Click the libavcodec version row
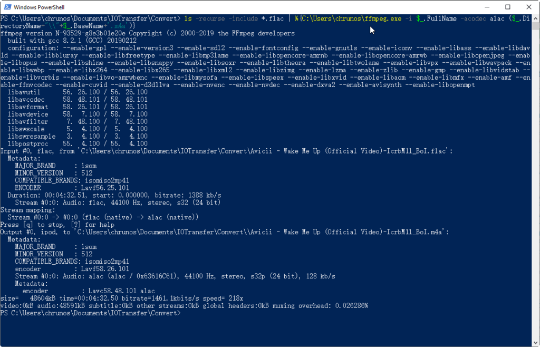The image size is (540, 347). (78, 100)
